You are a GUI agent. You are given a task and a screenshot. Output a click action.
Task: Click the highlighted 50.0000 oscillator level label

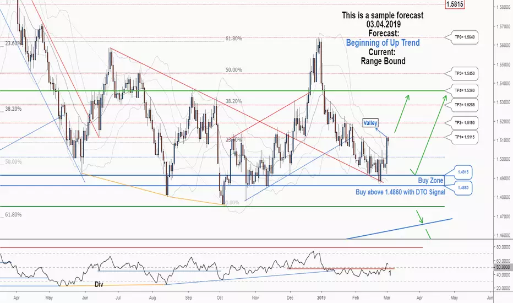(503, 268)
